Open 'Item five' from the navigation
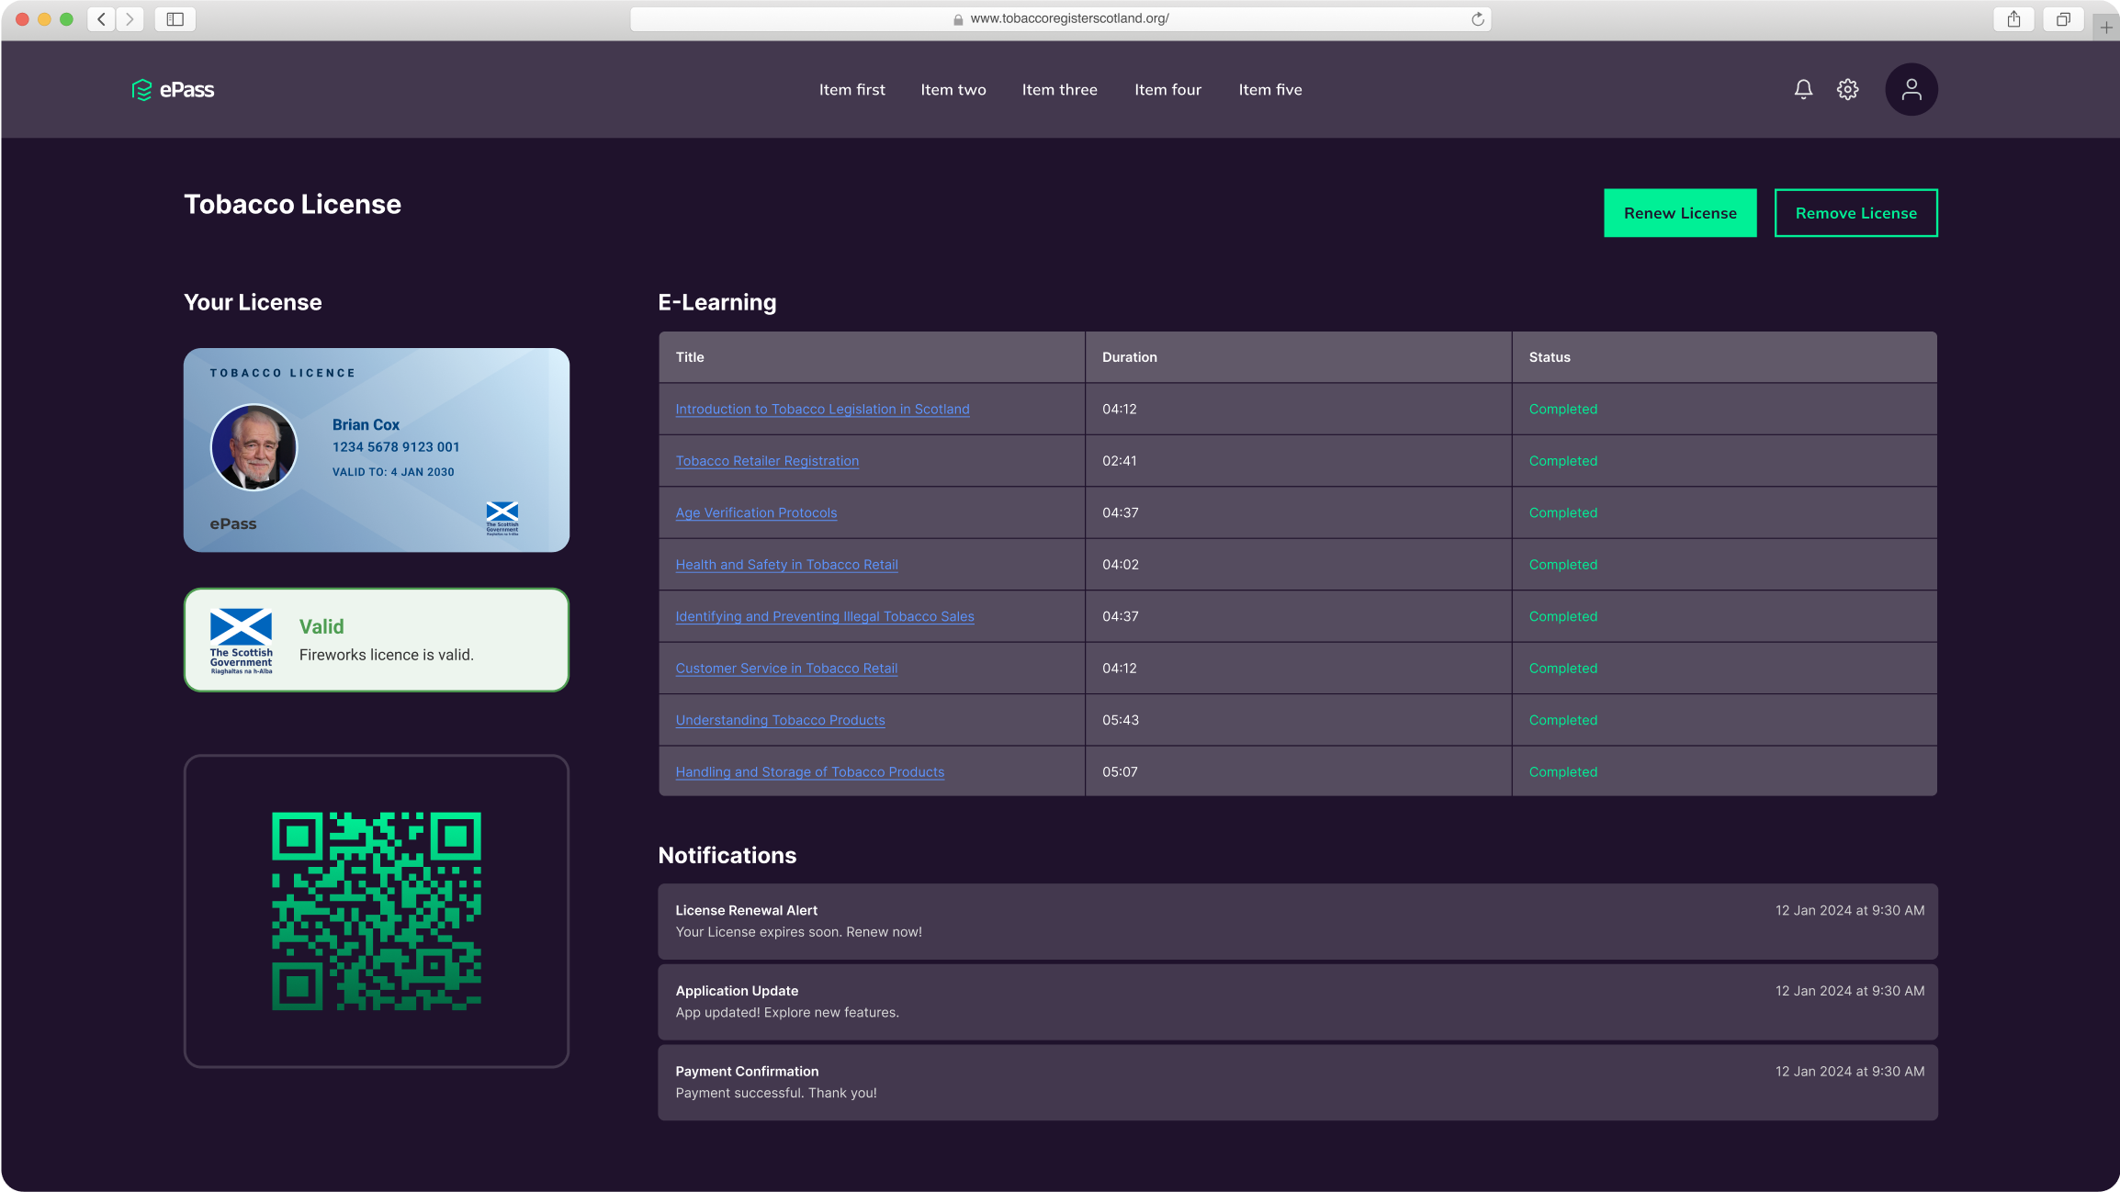This screenshot has height=1192, width=2120. click(1270, 89)
